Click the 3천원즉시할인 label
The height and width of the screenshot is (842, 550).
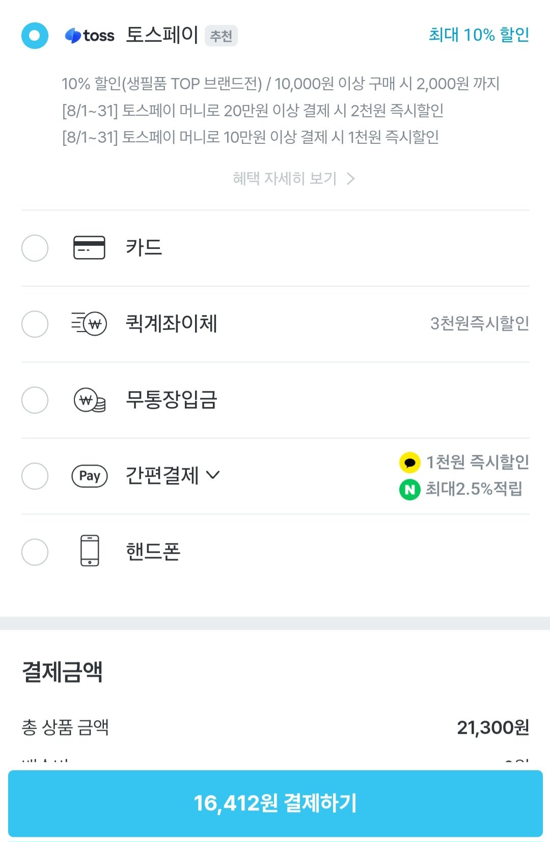pyautogui.click(x=480, y=323)
